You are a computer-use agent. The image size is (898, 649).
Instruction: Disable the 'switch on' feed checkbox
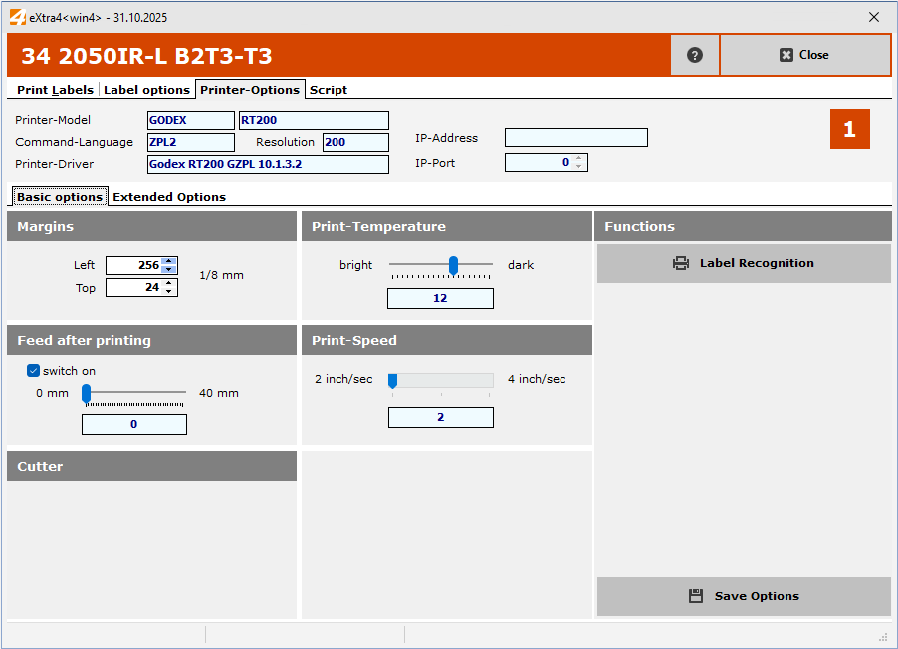click(x=34, y=371)
